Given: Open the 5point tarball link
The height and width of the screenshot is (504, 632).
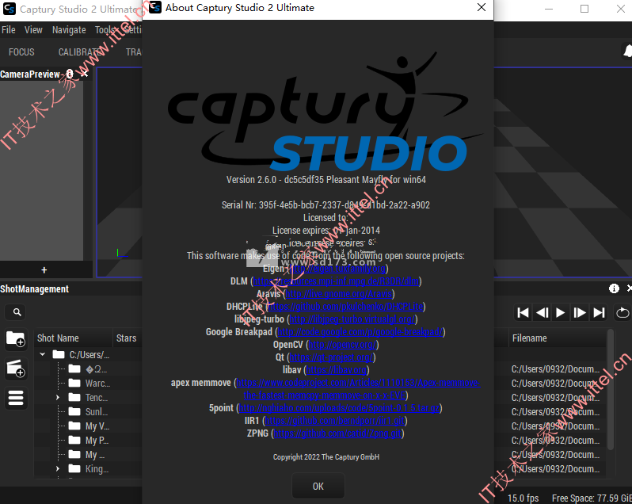Looking at the screenshot, I should pyautogui.click(x=340, y=408).
